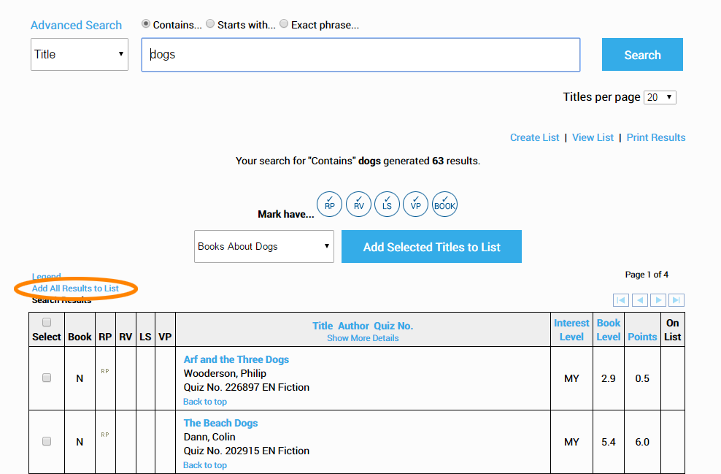Viewport: 721px width, 474px height.
Task: Mark have RV circle icon
Action: point(358,204)
